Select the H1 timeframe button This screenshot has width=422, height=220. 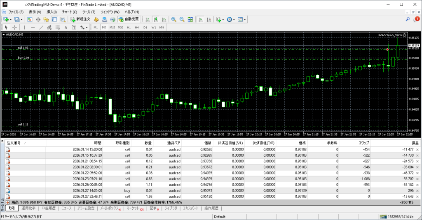click(x=129, y=28)
